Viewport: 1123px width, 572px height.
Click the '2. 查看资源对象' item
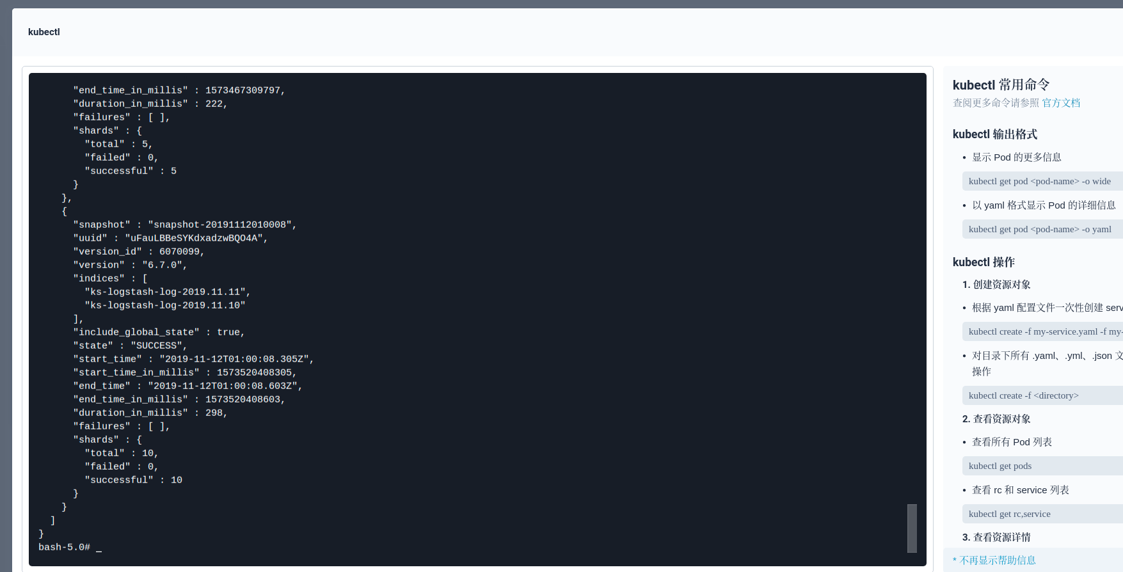coord(996,419)
